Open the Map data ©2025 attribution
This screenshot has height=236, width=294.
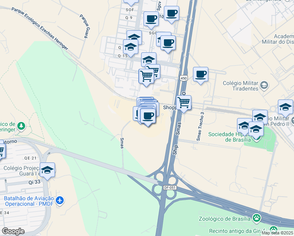coord(277,233)
